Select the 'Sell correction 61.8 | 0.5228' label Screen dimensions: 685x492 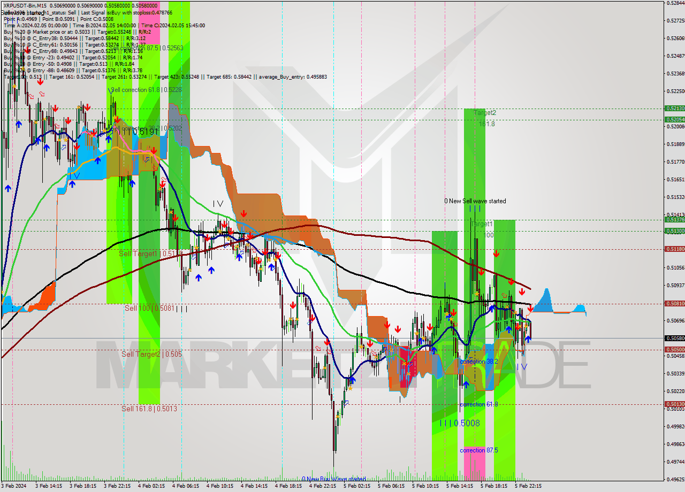click(x=147, y=90)
